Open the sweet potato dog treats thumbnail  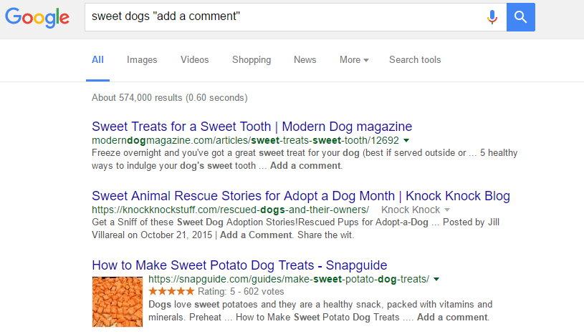tap(118, 302)
